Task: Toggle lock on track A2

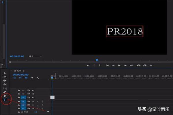Action: (19, 105)
